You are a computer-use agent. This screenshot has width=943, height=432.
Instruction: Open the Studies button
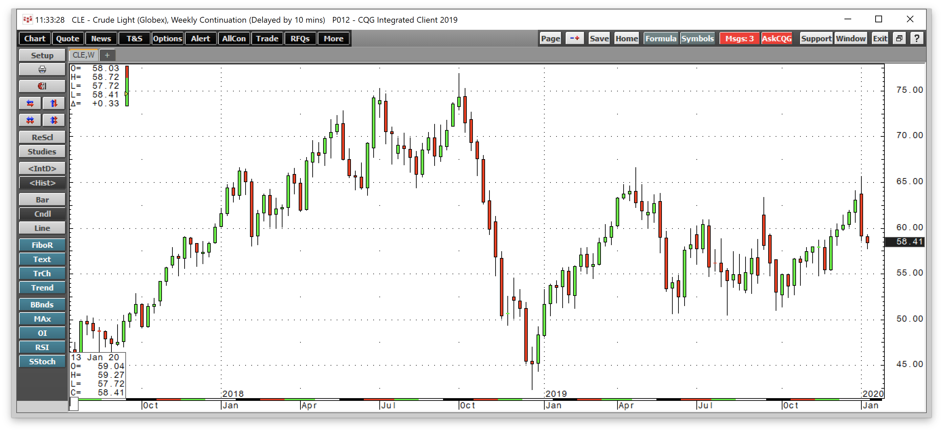click(x=42, y=151)
